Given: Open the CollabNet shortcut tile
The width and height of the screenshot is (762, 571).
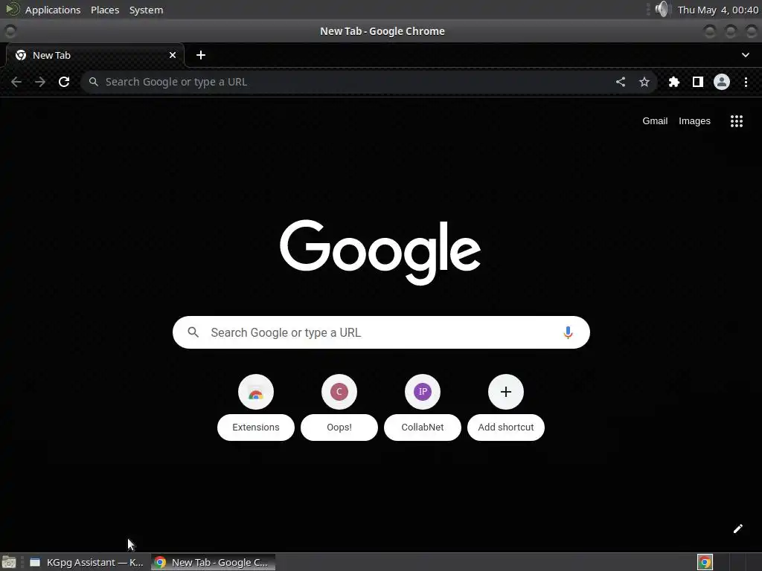Looking at the screenshot, I should tap(423, 407).
